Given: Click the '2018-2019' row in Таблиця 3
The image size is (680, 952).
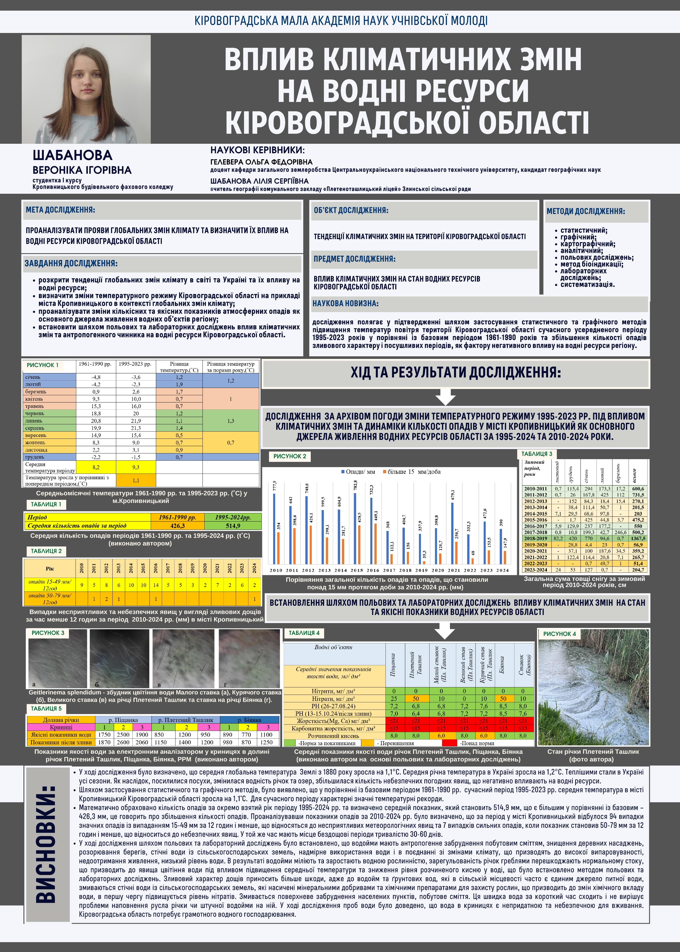Looking at the screenshot, I should (585, 538).
